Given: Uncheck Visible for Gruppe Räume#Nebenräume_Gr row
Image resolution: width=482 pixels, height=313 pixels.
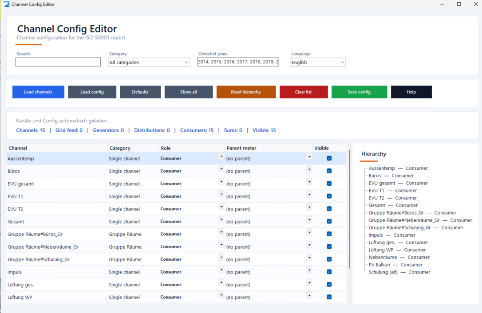Looking at the screenshot, I should point(329,246).
